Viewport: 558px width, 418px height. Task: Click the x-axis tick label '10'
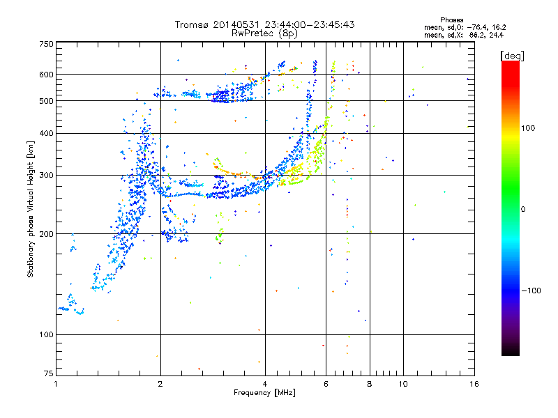[403, 384]
